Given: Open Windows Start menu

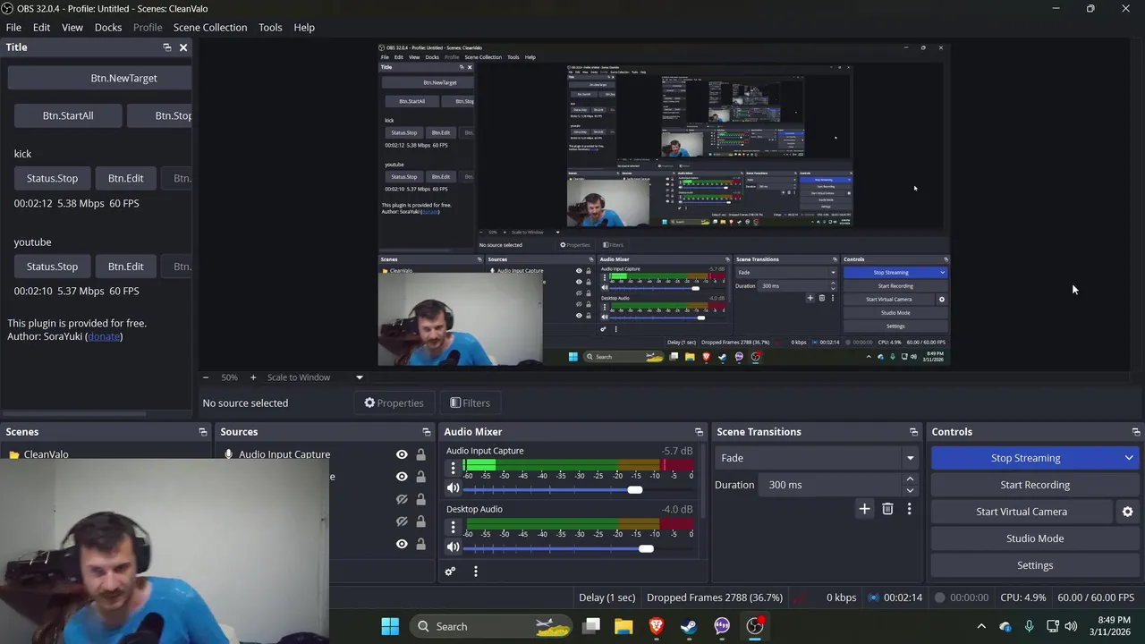Looking at the screenshot, I should [390, 626].
